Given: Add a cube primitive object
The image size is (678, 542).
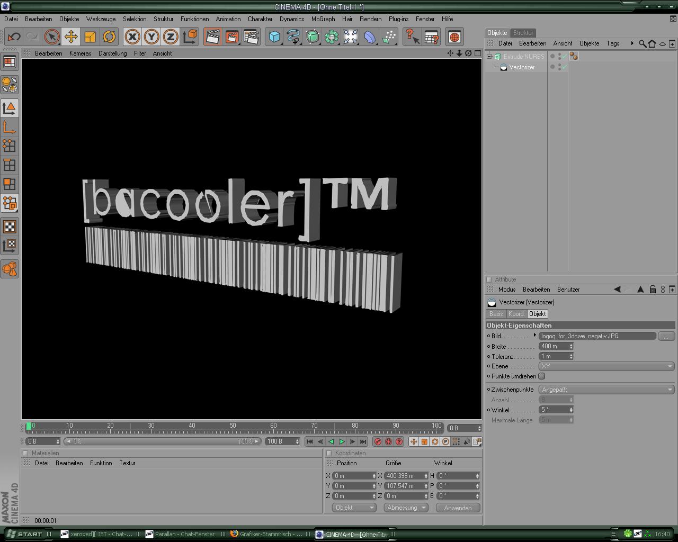Looking at the screenshot, I should pyautogui.click(x=274, y=37).
